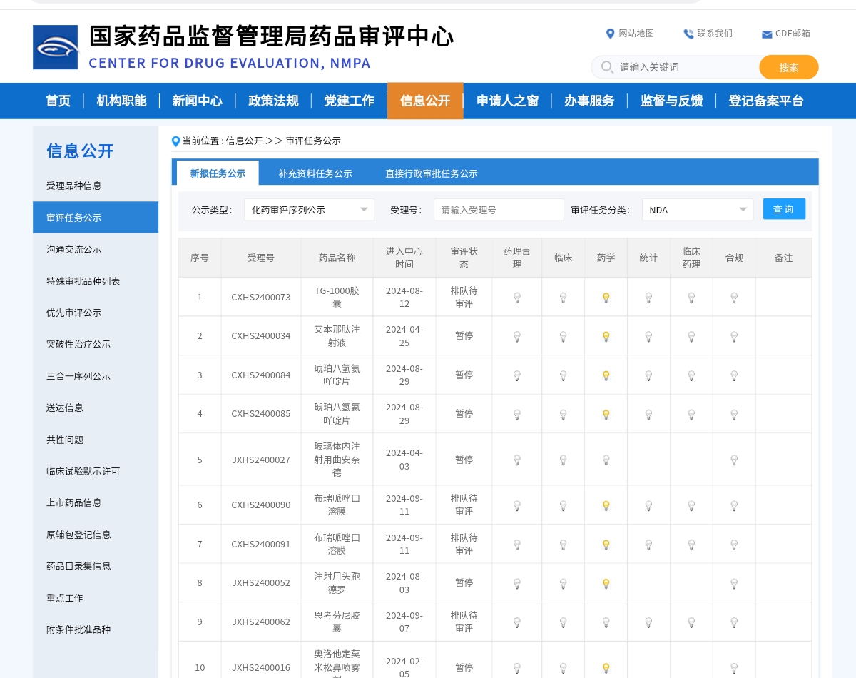Open 新闻中心 navigation item

pos(197,101)
